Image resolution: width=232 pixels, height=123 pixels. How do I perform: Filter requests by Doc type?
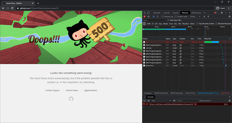[176, 23]
